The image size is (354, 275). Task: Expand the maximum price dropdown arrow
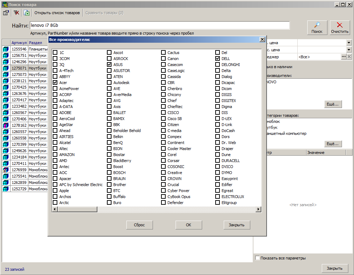(349, 50)
